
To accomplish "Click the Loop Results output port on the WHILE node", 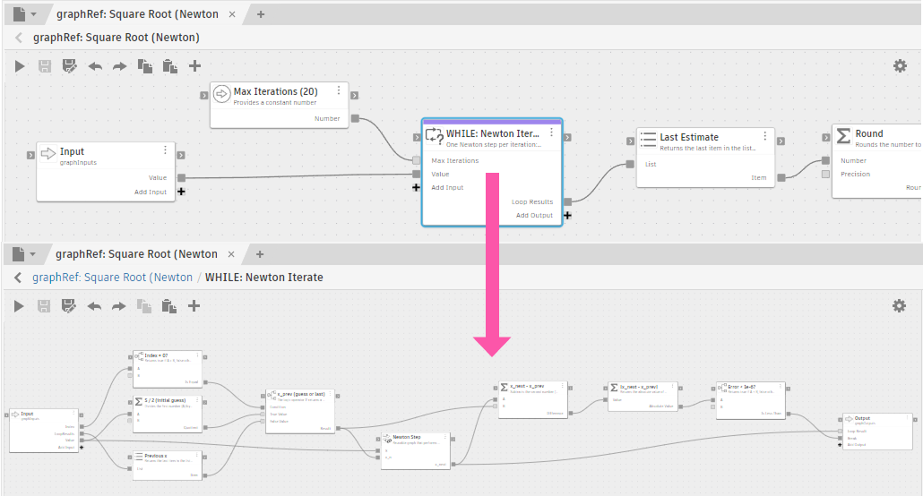I will tap(567, 201).
